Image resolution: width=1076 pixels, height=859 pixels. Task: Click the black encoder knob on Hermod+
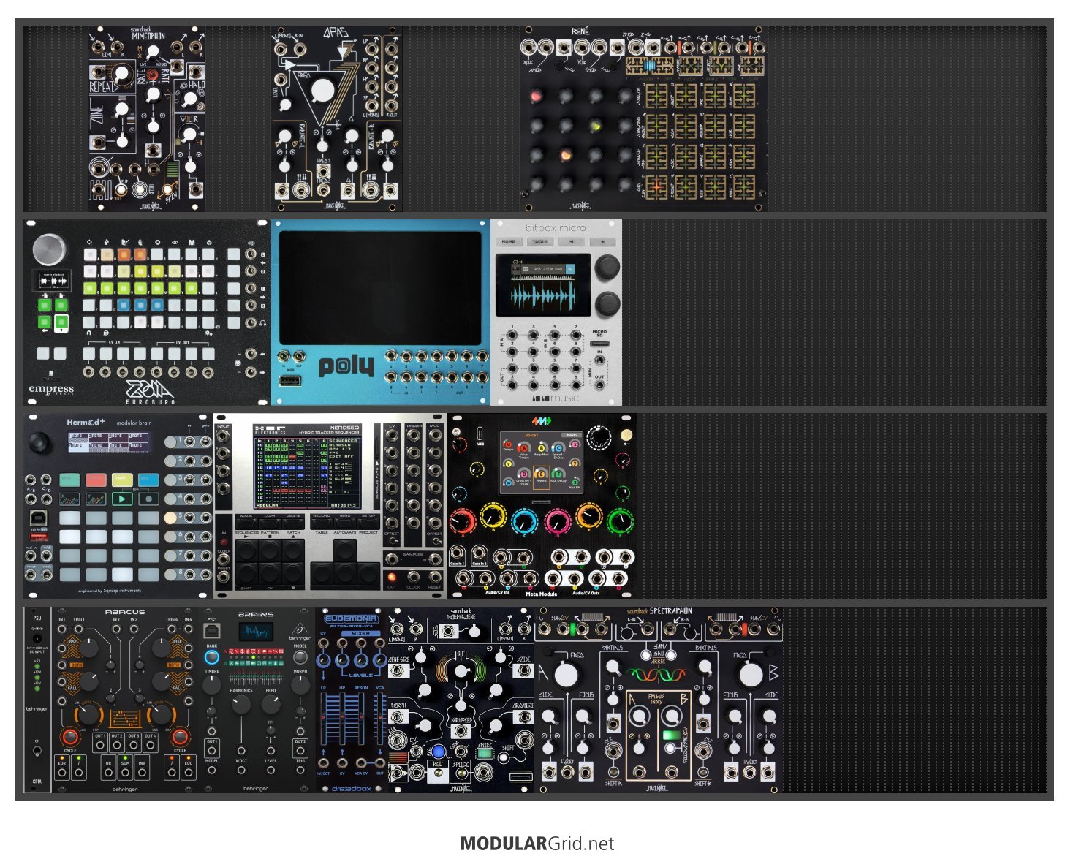[39, 443]
